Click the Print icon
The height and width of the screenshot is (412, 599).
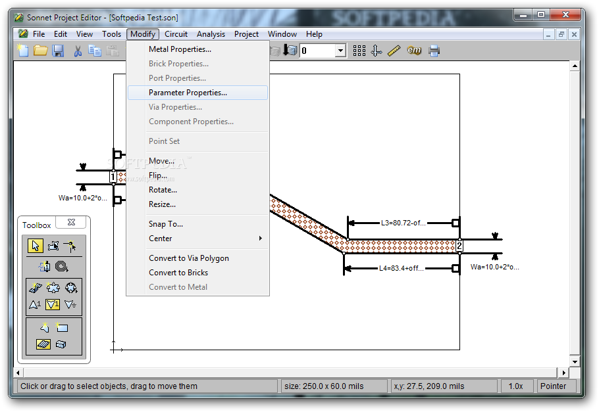click(x=434, y=51)
